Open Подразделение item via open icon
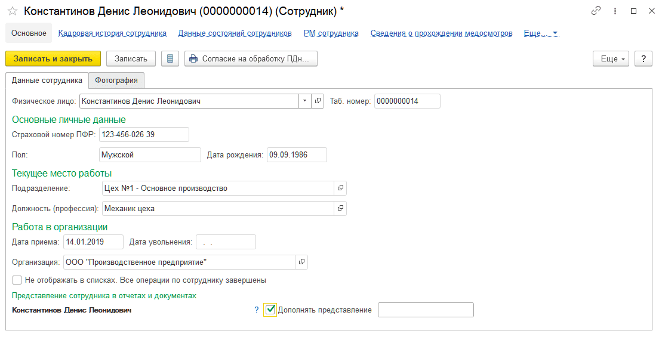The width and height of the screenshot is (662, 337). pyautogui.click(x=340, y=188)
